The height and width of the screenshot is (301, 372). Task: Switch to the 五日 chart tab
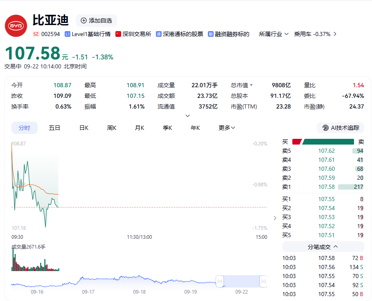click(x=54, y=128)
